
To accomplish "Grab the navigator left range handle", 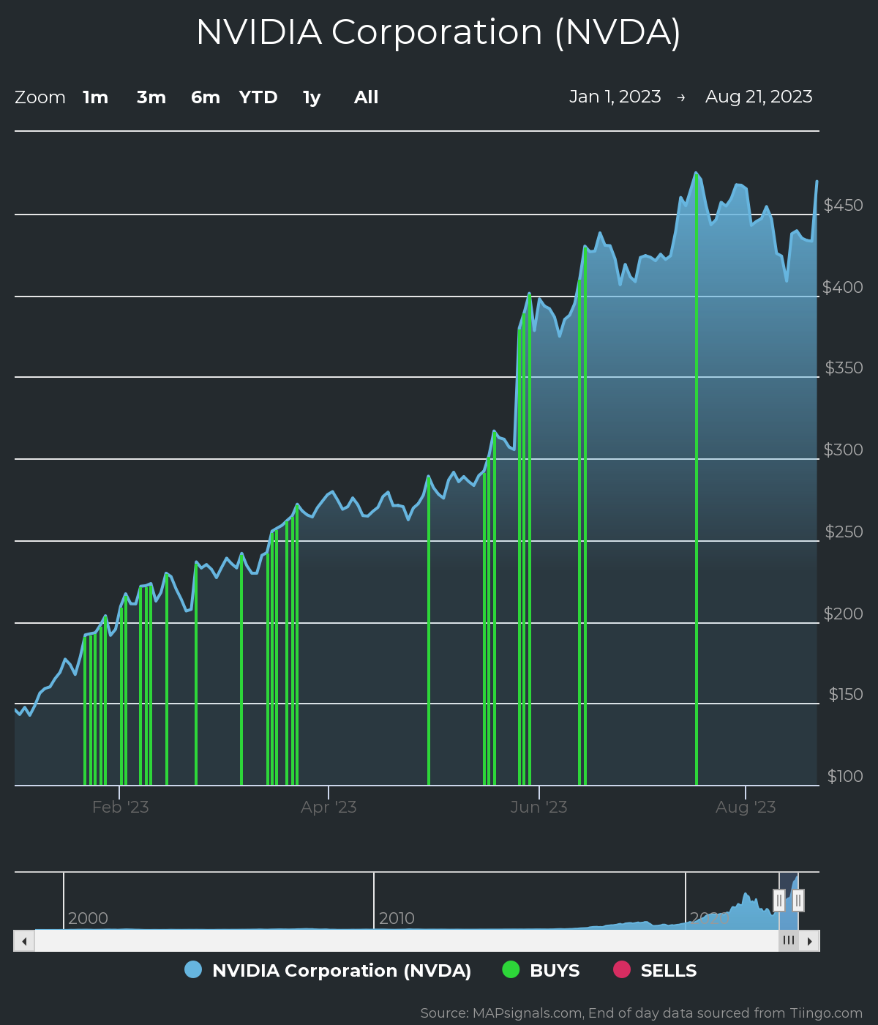I will tap(779, 900).
